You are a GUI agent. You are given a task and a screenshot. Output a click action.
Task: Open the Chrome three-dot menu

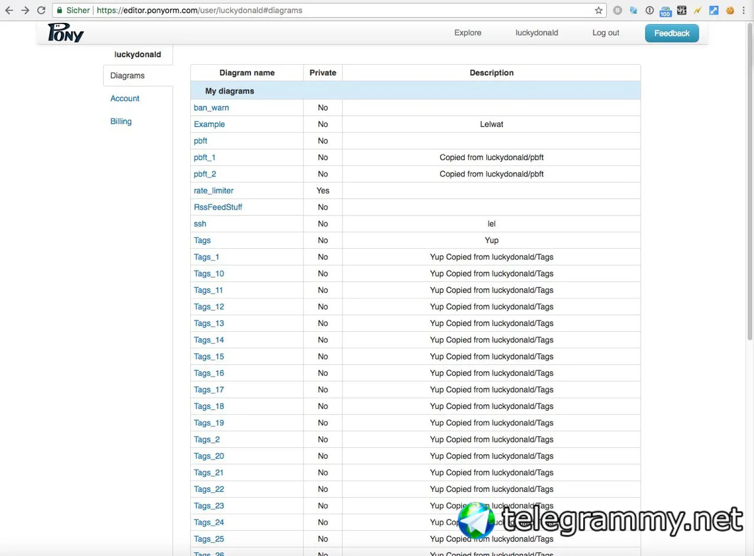click(x=743, y=10)
